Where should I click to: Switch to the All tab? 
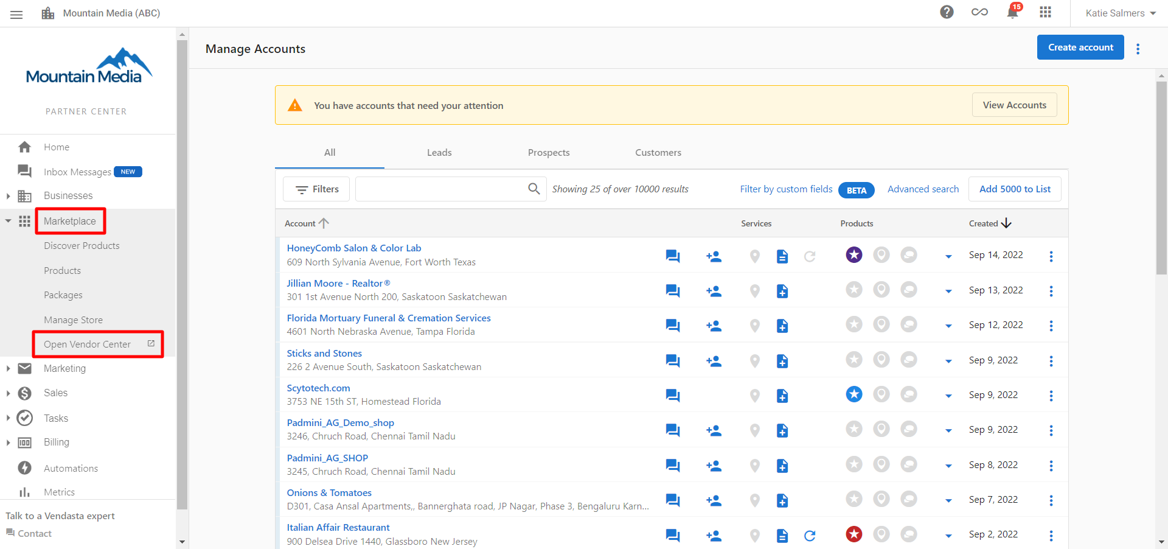(x=330, y=153)
